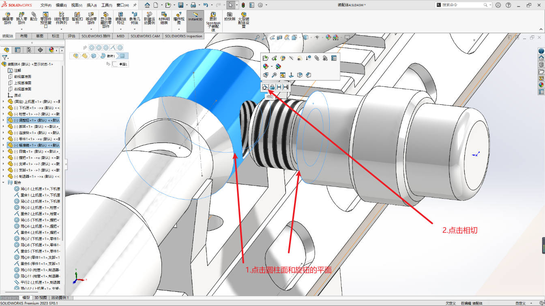The image size is (545, 306).
Task: Collapse the 配合 mates folder
Action: pyautogui.click(x=4, y=182)
